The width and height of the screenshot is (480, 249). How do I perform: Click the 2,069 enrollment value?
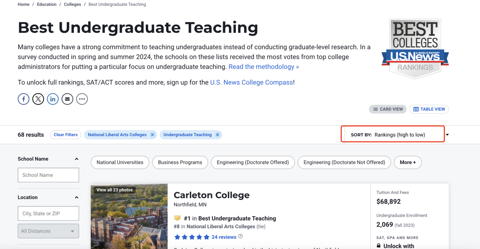click(385, 225)
